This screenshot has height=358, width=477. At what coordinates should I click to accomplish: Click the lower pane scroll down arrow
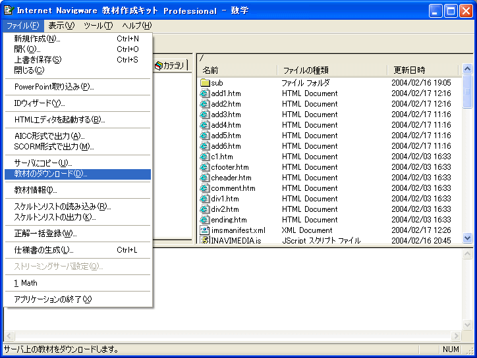click(x=467, y=325)
